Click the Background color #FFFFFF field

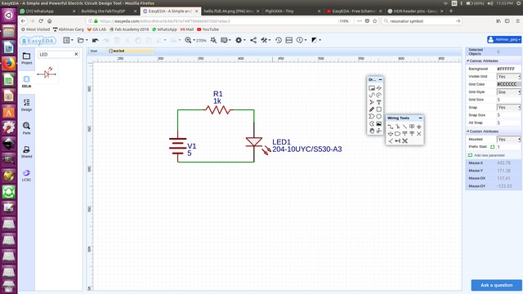pyautogui.click(x=508, y=69)
